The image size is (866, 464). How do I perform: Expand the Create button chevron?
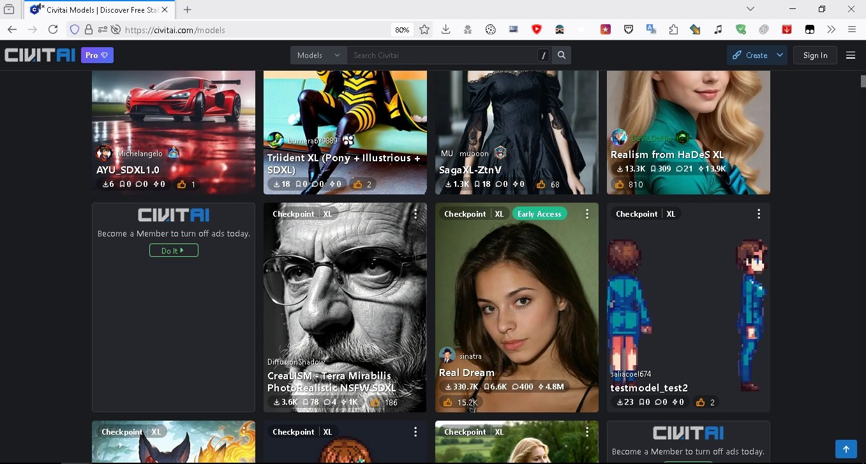[x=779, y=55]
